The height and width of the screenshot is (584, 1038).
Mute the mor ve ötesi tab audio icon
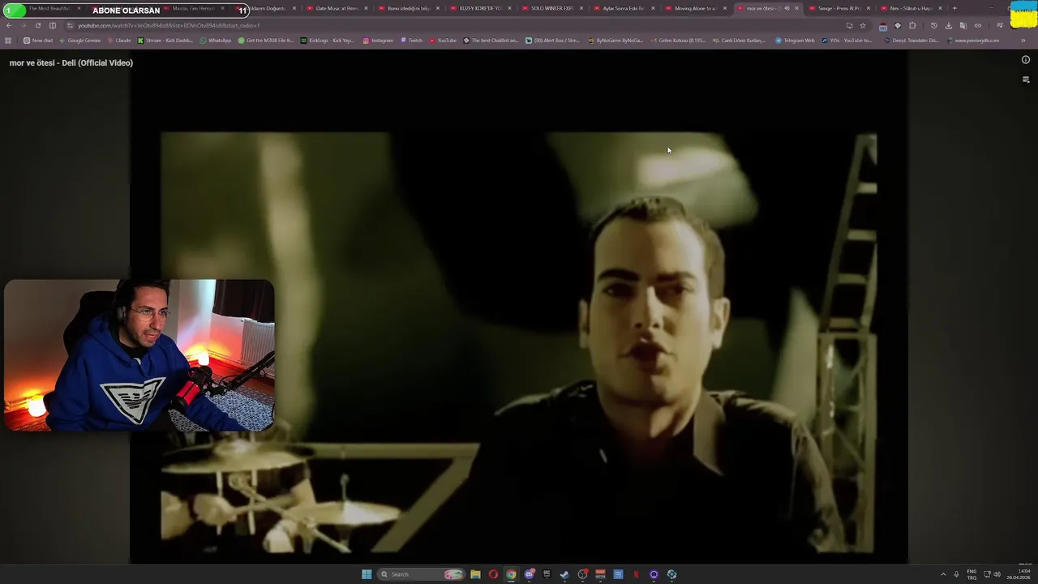point(787,8)
